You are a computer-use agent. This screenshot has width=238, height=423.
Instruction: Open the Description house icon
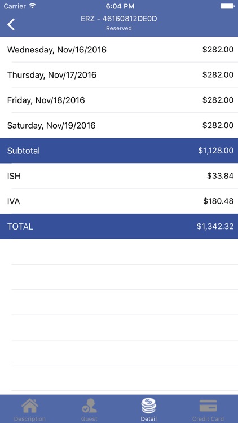(30, 406)
